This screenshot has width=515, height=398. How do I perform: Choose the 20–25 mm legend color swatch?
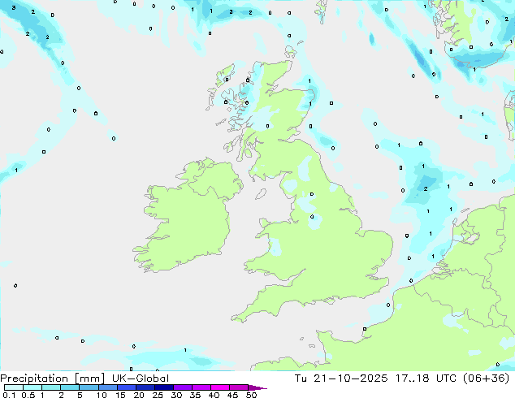(x=145, y=387)
